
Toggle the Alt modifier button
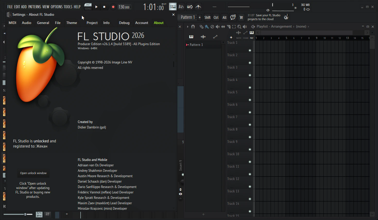225,18
